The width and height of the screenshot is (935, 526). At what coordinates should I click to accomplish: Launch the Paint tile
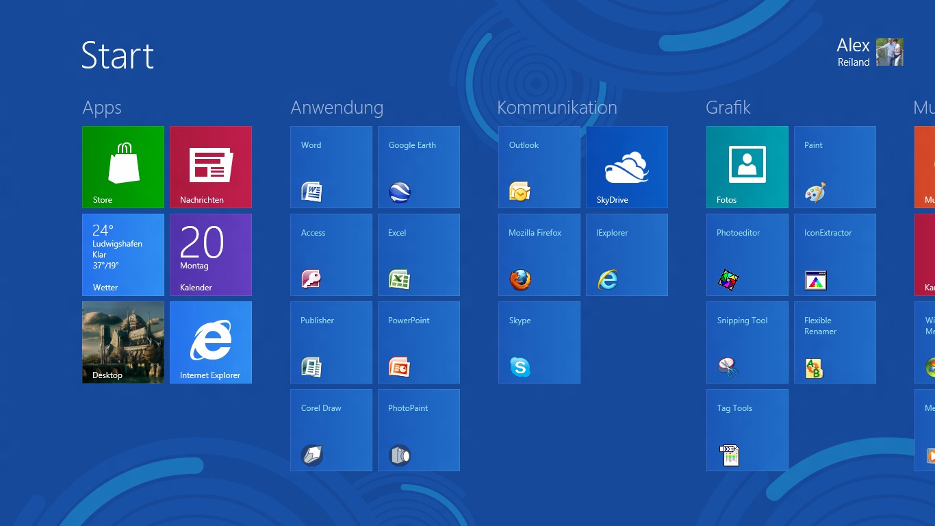pos(835,167)
